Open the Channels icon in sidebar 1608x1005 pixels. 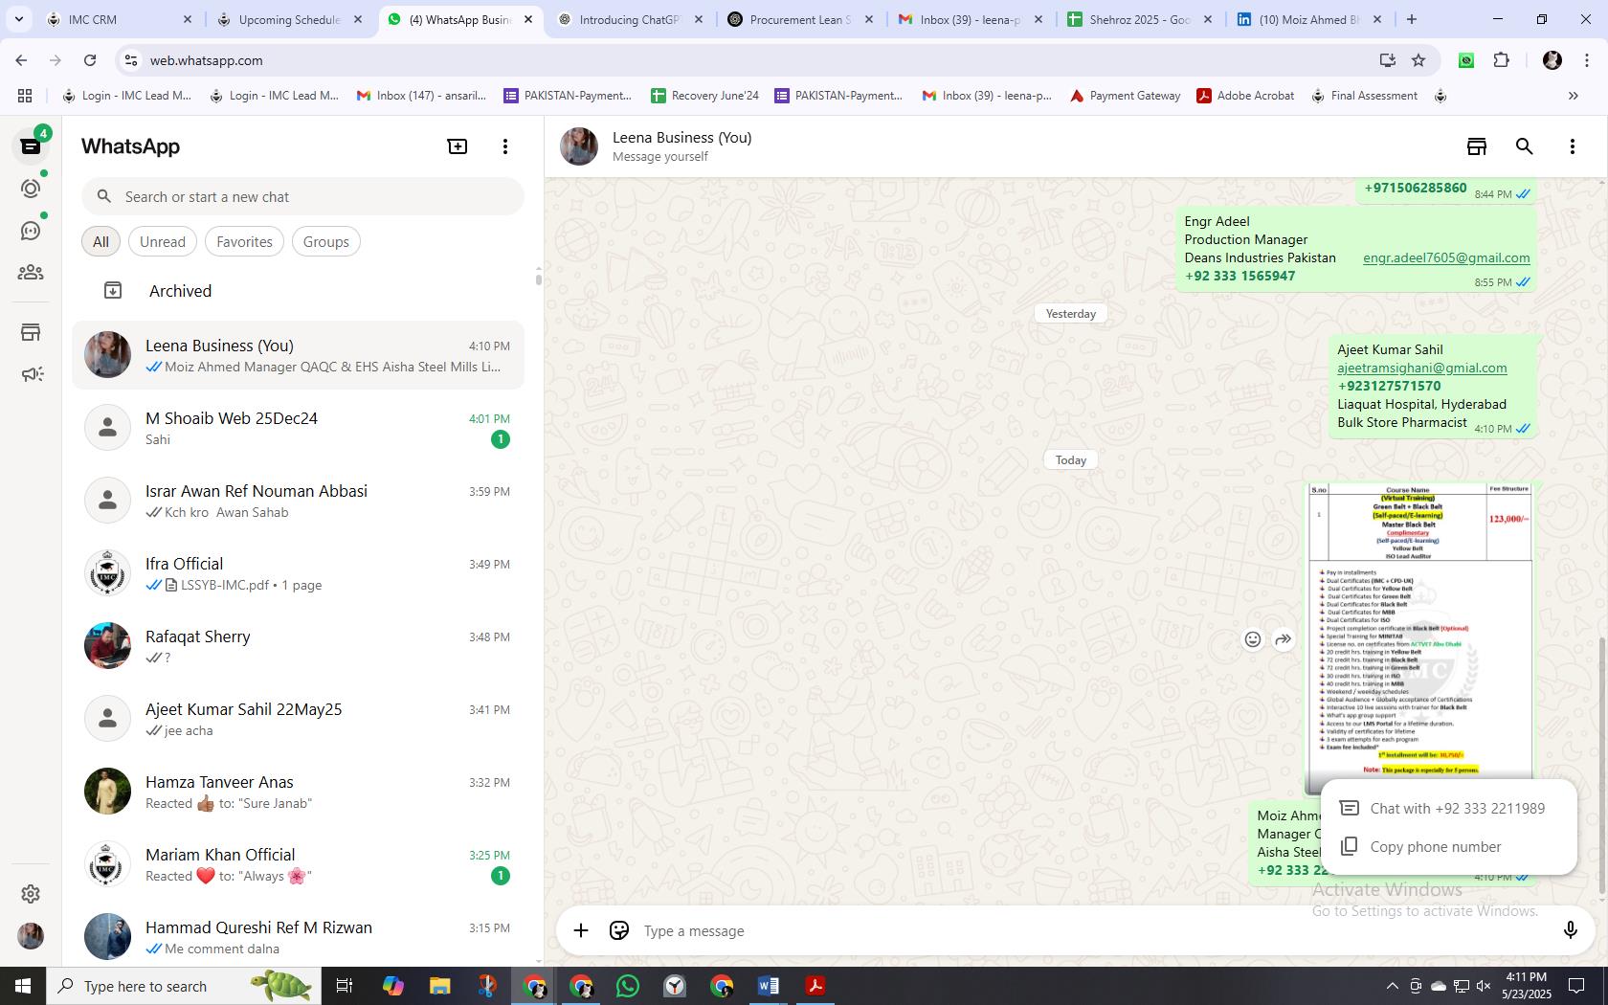(x=31, y=231)
